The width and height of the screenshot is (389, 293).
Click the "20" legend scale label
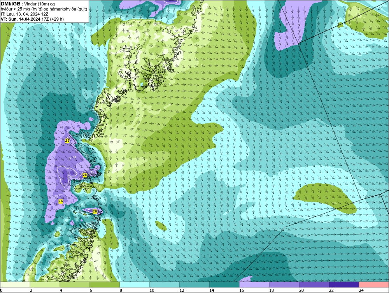coord(301,290)
